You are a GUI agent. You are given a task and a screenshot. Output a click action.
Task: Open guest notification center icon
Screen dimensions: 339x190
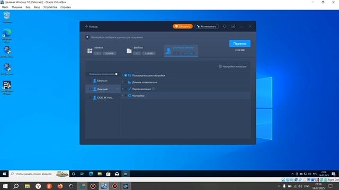[x=333, y=174]
